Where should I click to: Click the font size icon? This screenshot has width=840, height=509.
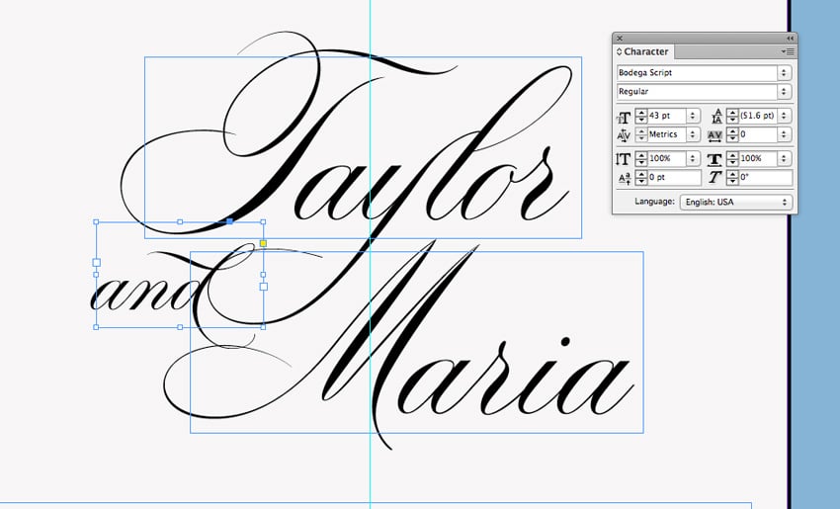623,117
